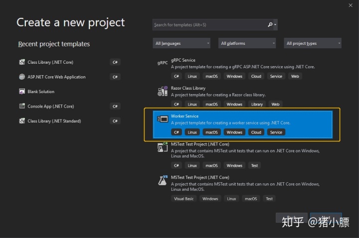Click the Cloud tag under Worker Service
The image size is (359, 238).
(x=256, y=132)
